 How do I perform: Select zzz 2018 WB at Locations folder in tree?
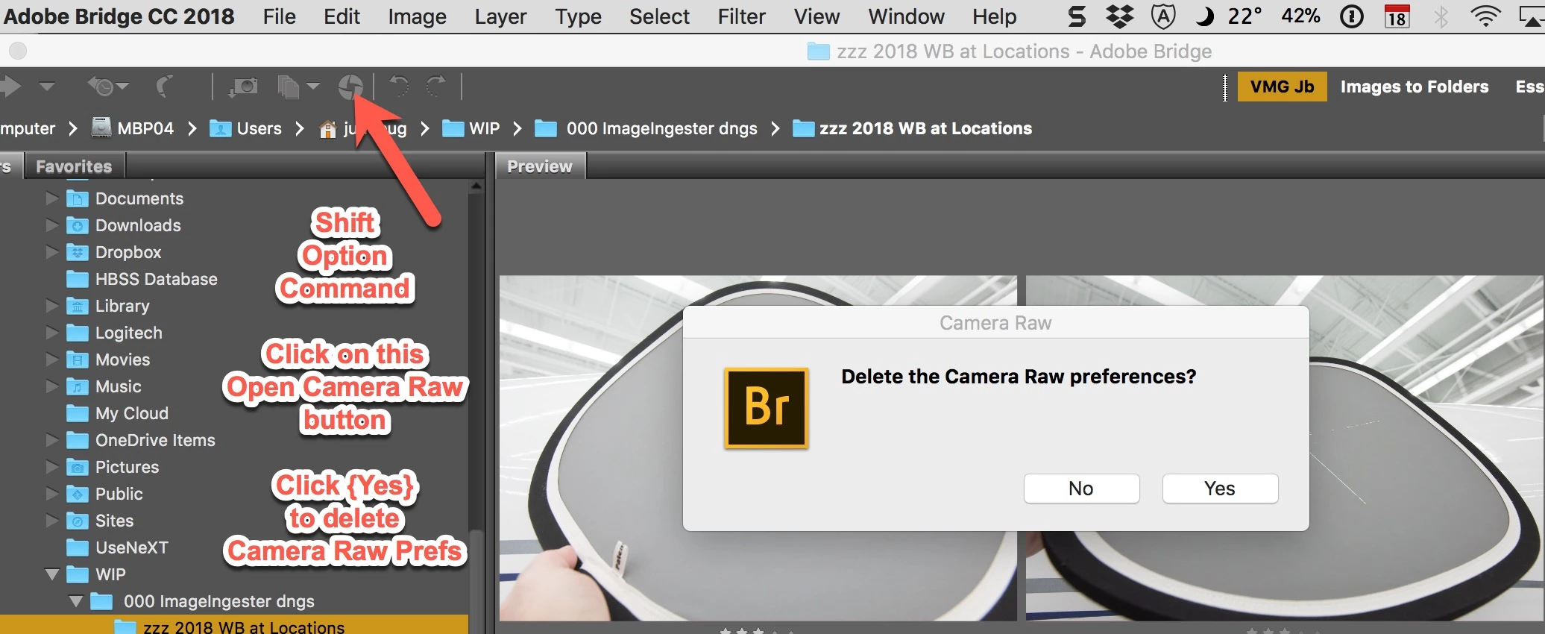(234, 625)
